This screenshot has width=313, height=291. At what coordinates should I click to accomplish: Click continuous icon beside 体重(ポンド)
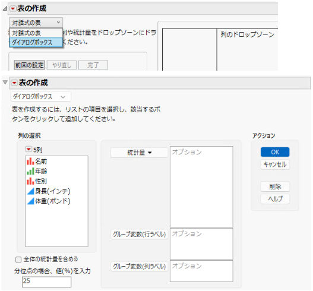tap(30, 201)
